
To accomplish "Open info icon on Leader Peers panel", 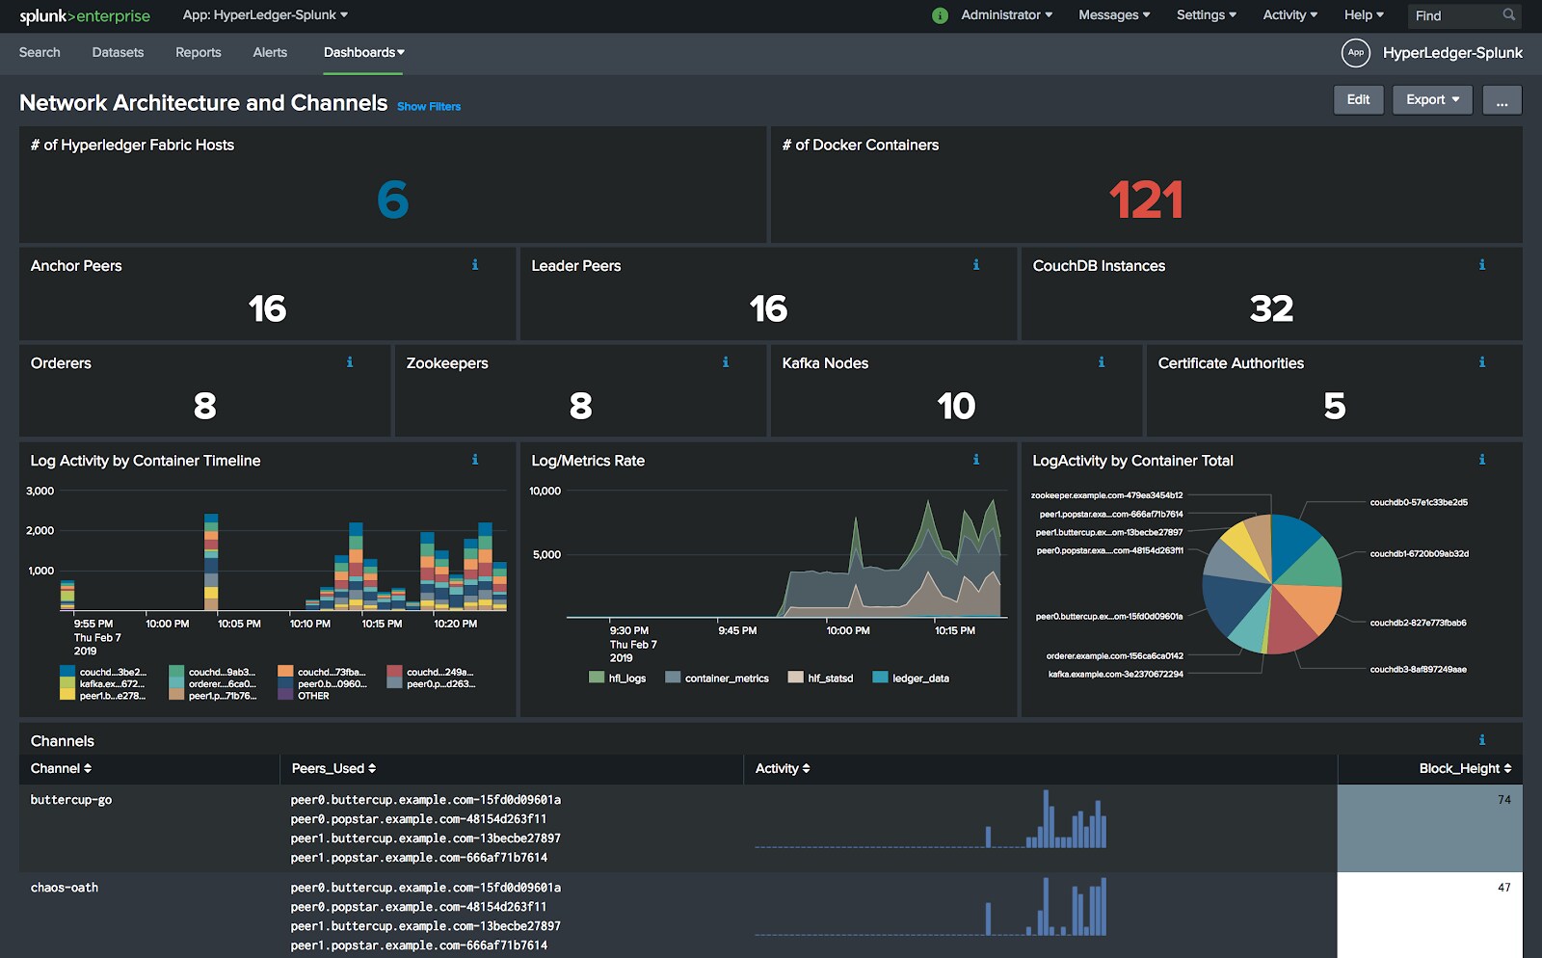I will (x=976, y=265).
